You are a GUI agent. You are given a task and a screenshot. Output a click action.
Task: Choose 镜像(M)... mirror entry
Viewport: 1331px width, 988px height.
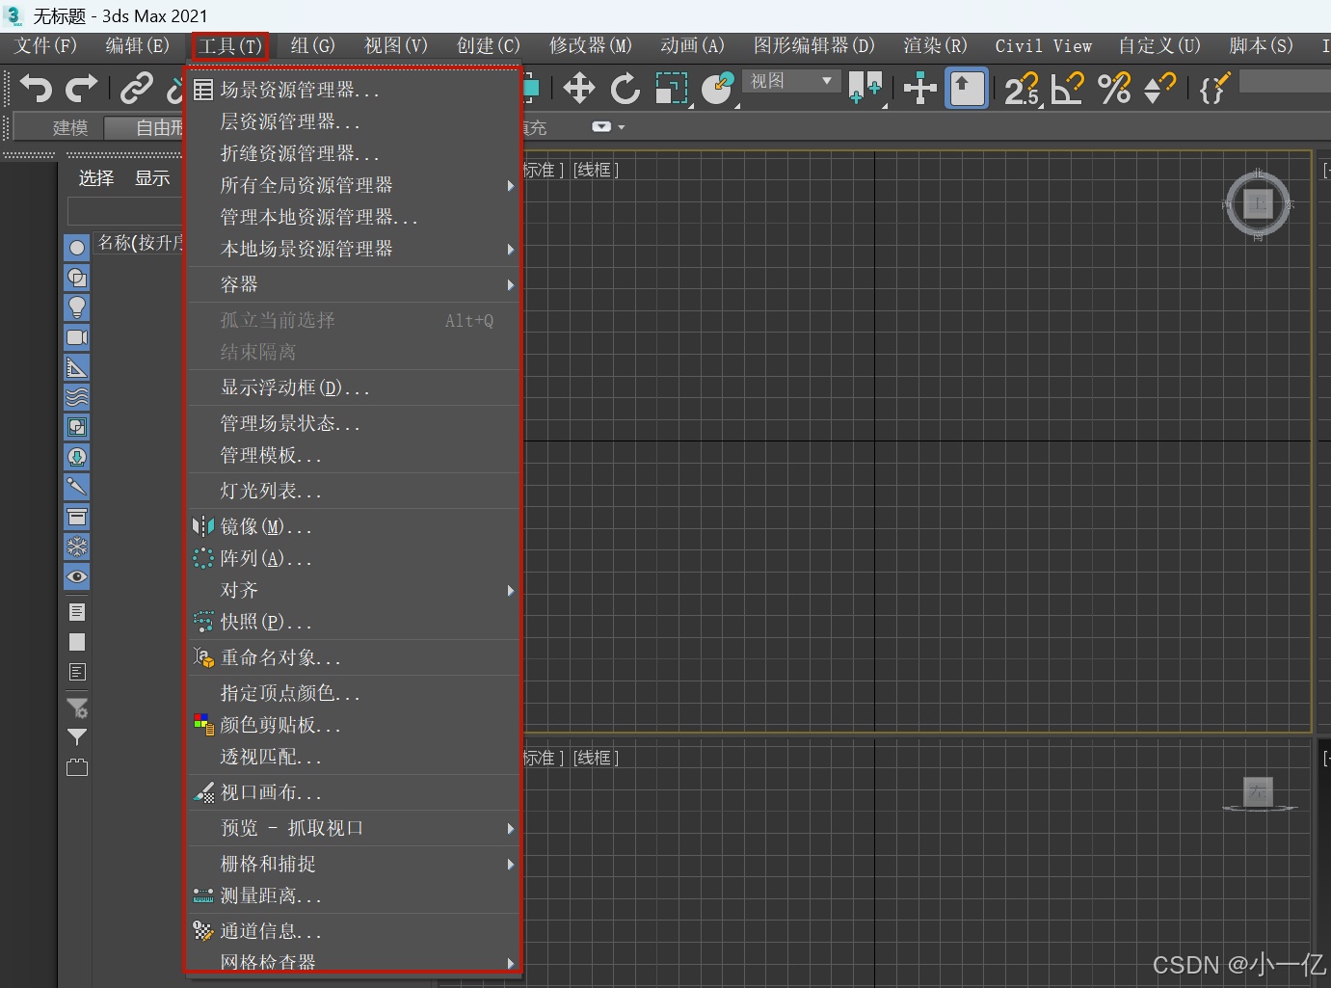(x=354, y=526)
